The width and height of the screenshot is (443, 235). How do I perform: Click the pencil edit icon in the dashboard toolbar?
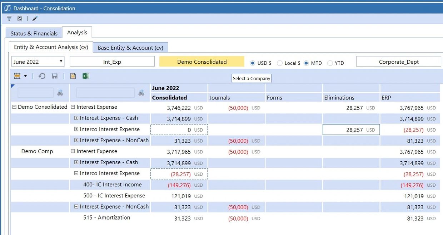pyautogui.click(x=35, y=19)
